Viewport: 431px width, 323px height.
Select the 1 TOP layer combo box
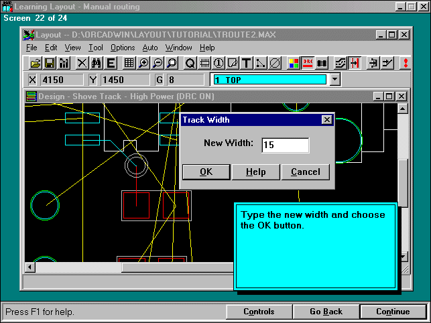[269, 80]
